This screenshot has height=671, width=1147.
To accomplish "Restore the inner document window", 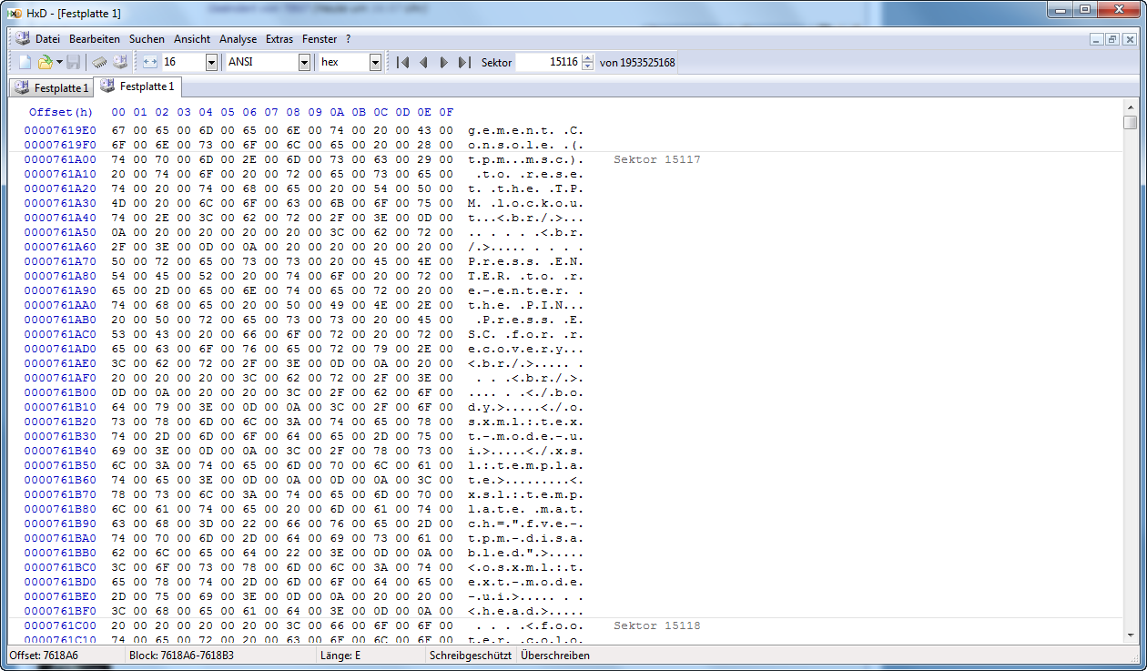I will pyautogui.click(x=1112, y=39).
